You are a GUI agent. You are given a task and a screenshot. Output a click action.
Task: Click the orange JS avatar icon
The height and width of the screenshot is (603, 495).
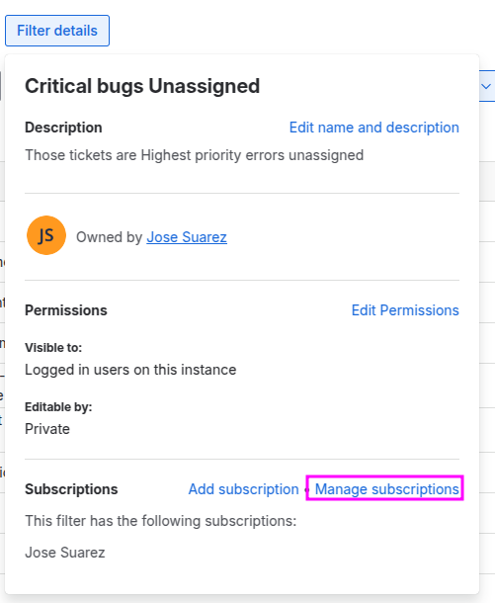point(46,235)
